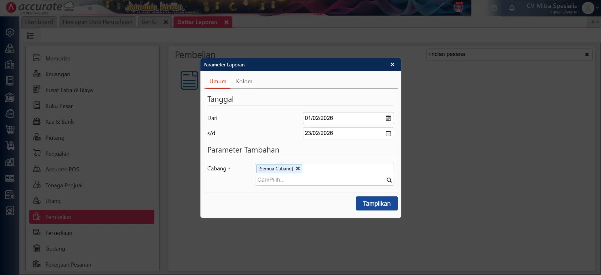Click the Pembelian report document icon
This screenshot has height=275, width=601.
pos(189,80)
